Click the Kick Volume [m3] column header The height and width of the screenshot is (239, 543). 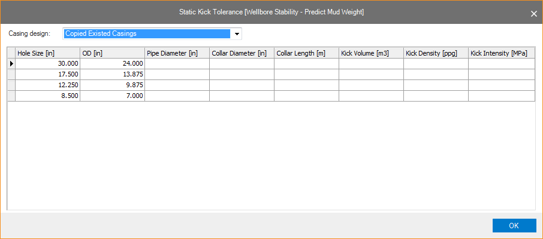371,53
